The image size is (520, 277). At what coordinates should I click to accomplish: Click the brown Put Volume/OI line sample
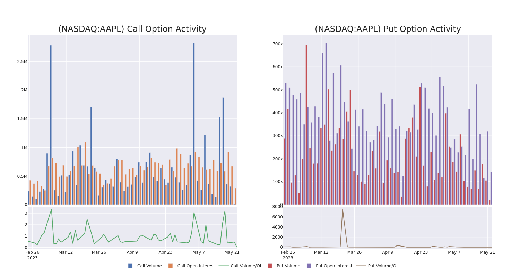tap(361, 266)
